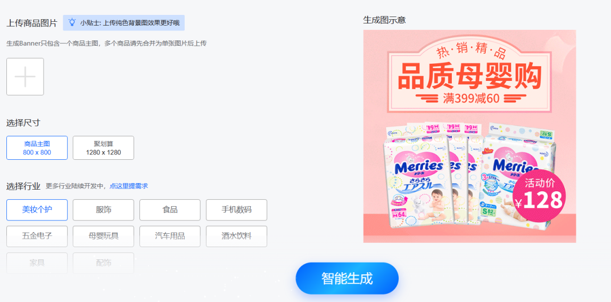
Task: Click the 生成图示意 preview banner image
Action: [469, 136]
